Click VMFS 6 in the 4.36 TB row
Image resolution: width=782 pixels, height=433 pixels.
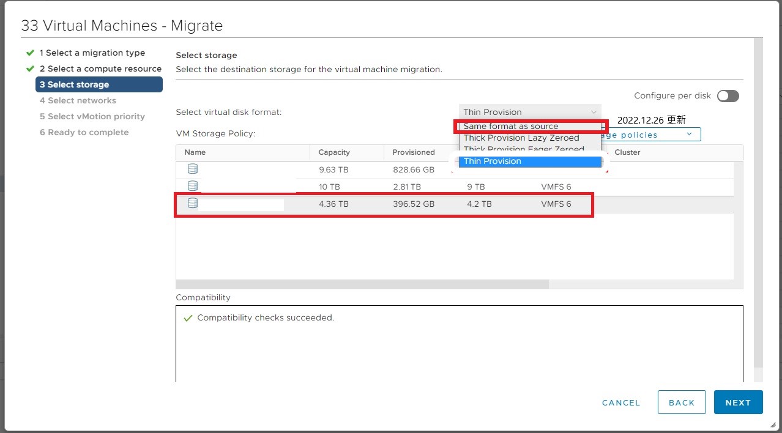pos(556,204)
